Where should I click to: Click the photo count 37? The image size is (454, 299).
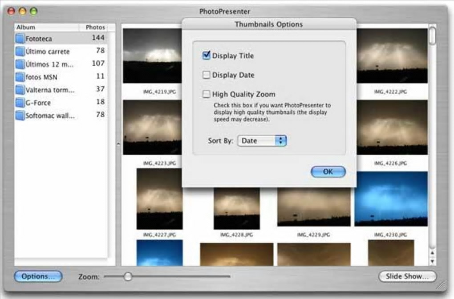click(100, 89)
